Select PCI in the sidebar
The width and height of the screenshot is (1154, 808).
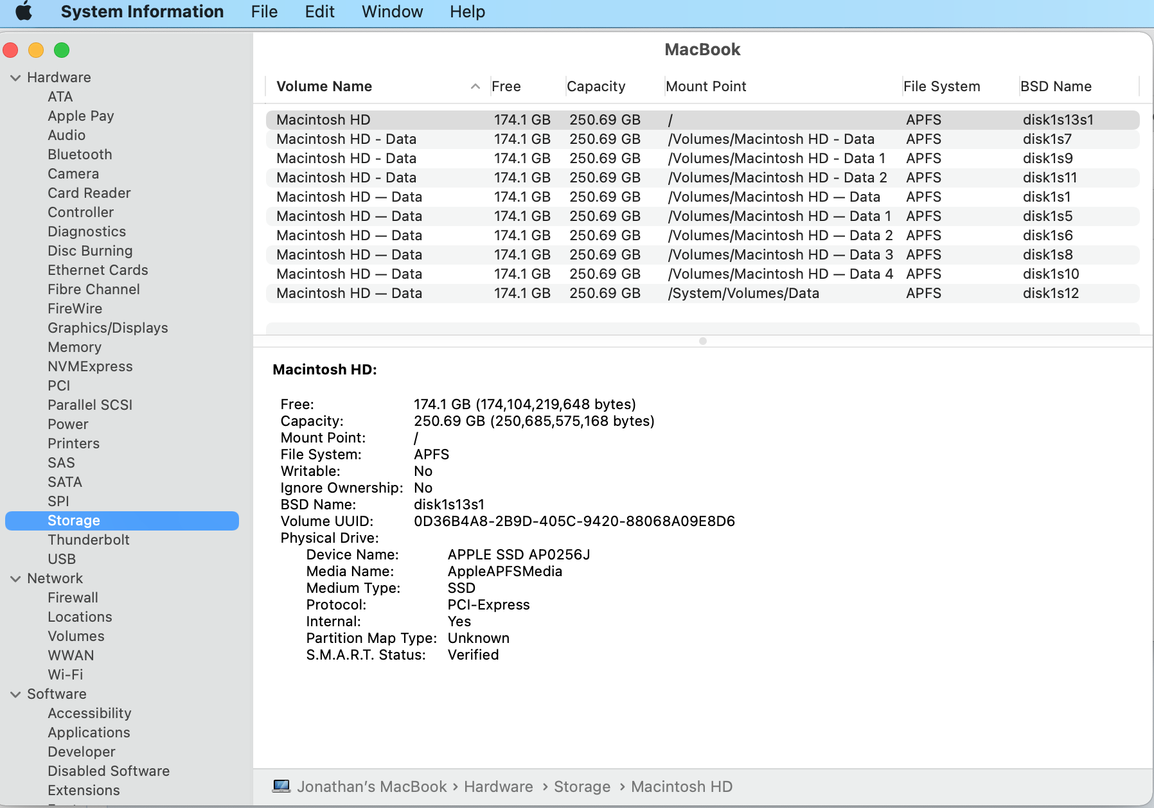point(59,385)
